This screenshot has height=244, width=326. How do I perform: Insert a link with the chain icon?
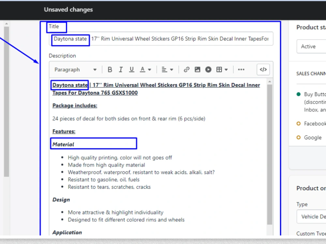(186, 70)
